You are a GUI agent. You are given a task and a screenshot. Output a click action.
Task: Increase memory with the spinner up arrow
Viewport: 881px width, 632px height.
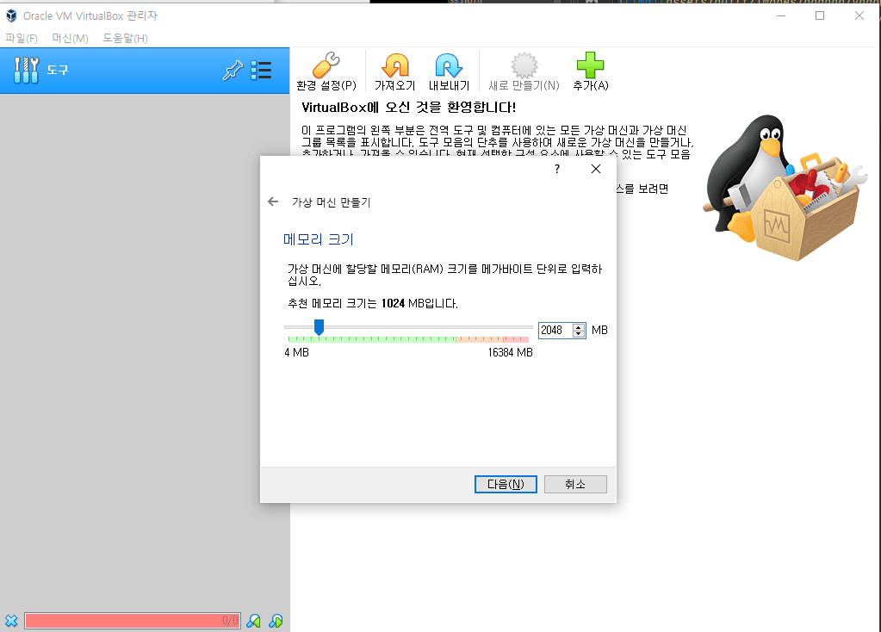pyautogui.click(x=579, y=327)
